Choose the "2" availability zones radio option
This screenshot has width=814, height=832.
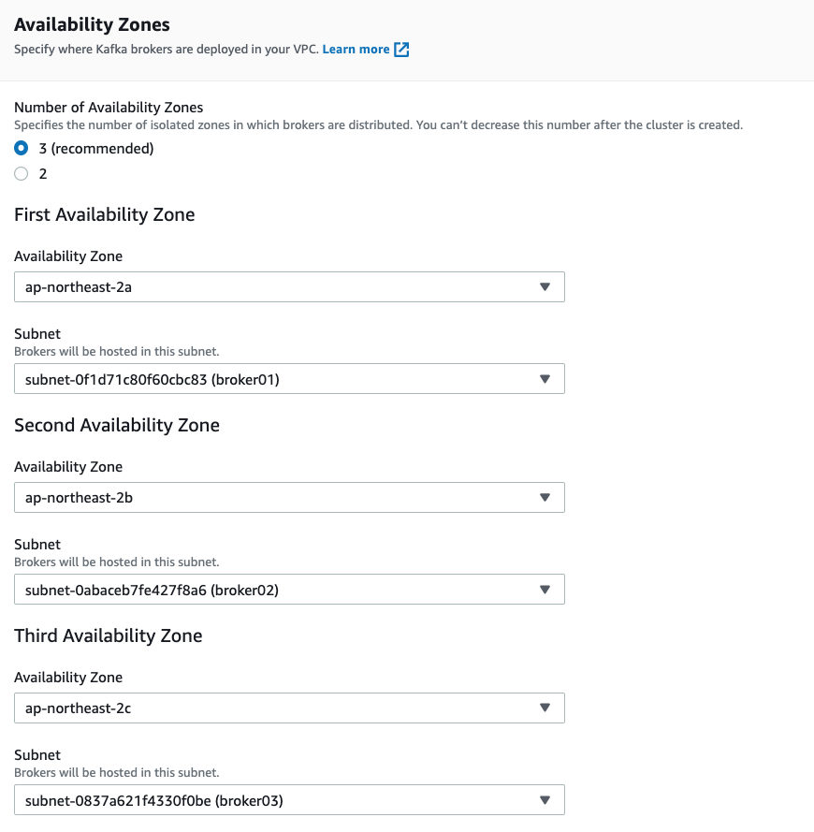(x=22, y=173)
